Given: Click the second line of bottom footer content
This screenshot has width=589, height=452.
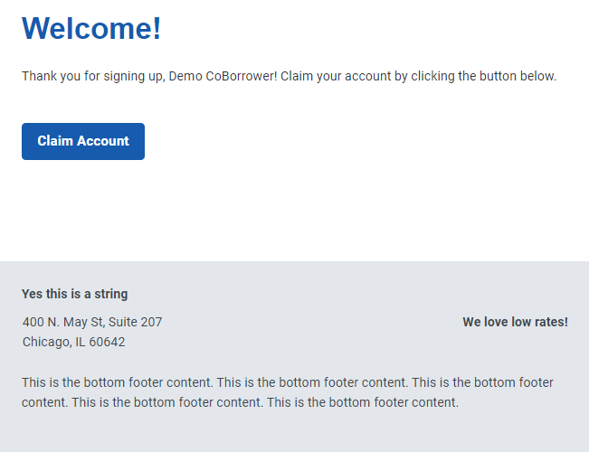Looking at the screenshot, I should (x=240, y=402).
